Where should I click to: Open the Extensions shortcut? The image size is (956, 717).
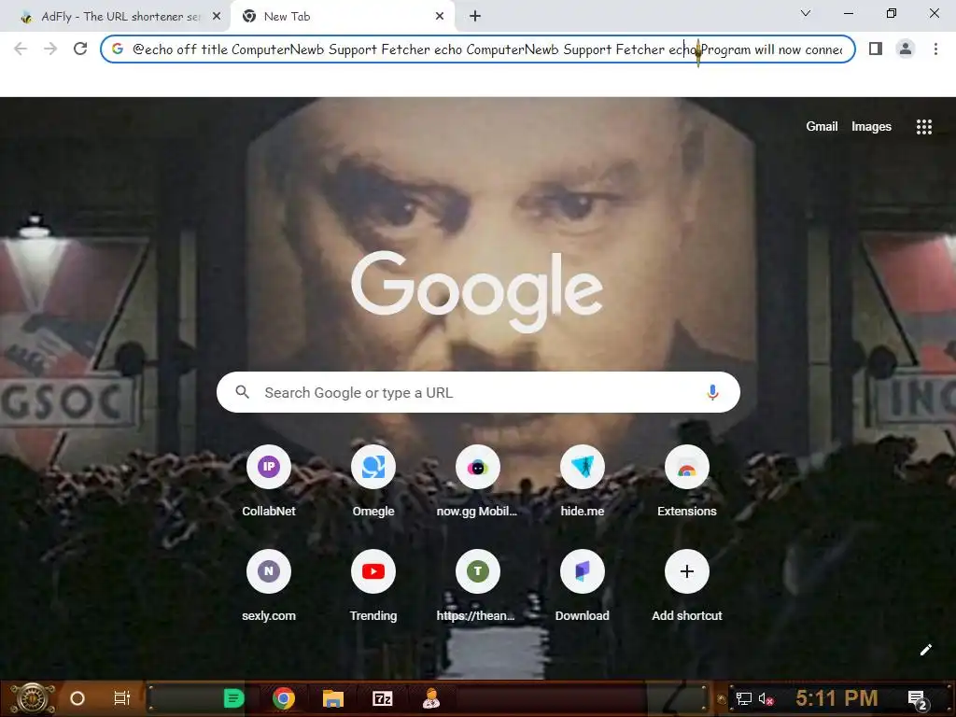point(686,481)
